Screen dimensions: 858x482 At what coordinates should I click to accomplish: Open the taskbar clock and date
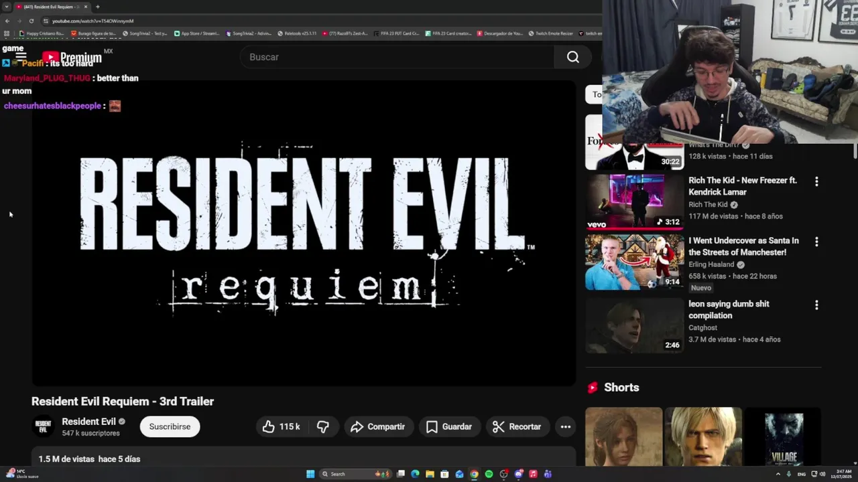point(841,474)
